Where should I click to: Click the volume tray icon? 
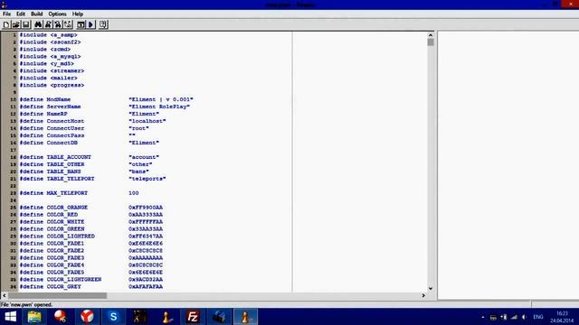tap(524, 317)
